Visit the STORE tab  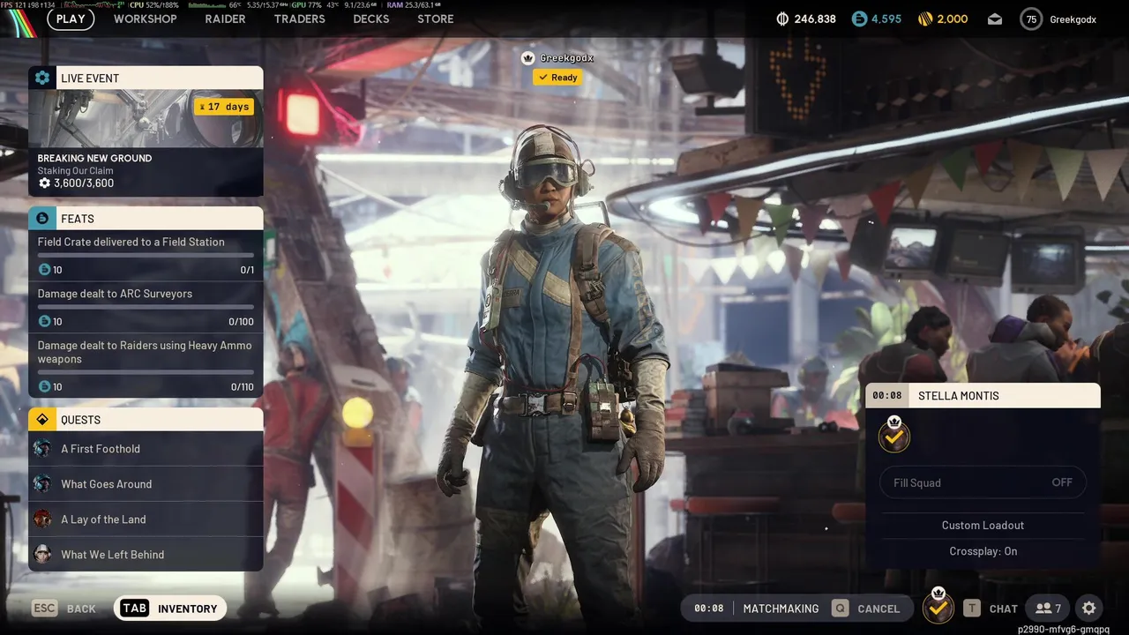(x=436, y=19)
